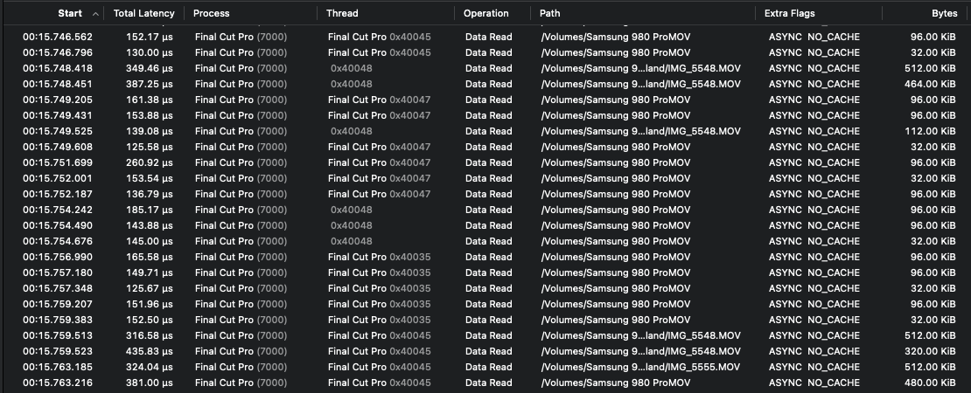
Task: Sort by the Process column header
Action: (x=212, y=14)
